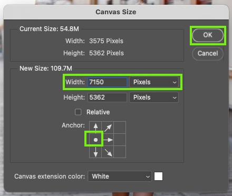Open the Height units Pixels dropdown
The width and height of the screenshot is (232, 196).
point(154,97)
